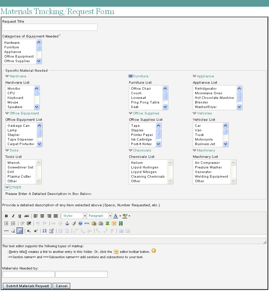Apply the current text color (A button)
Image resolution: width=269 pixels, height=291 pixels.
(x=115, y=216)
